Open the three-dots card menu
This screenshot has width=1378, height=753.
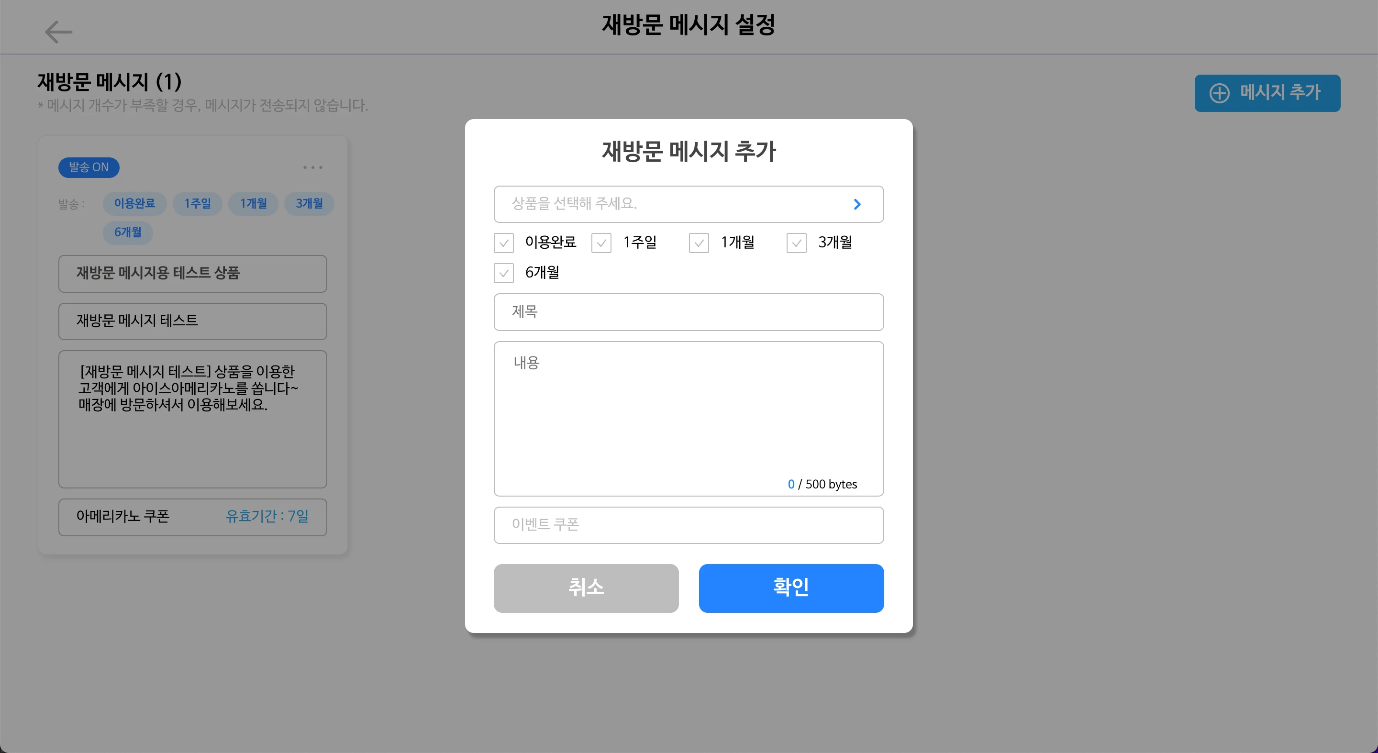[312, 167]
